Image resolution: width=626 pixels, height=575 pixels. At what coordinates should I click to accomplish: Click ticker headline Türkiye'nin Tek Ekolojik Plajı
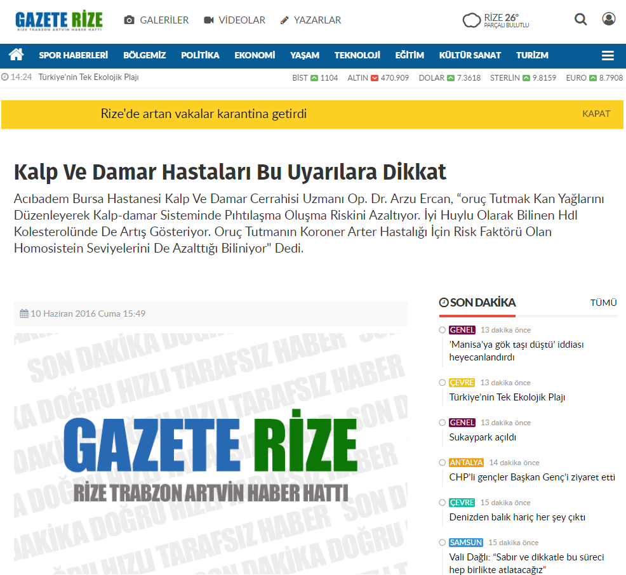click(x=89, y=77)
